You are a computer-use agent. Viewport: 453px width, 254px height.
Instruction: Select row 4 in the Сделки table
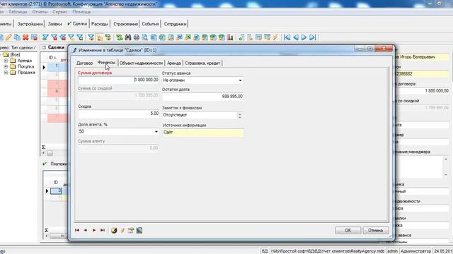(57, 91)
